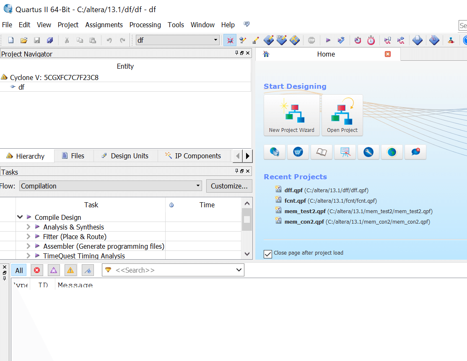Collapse the Compile Design task
The width and height of the screenshot is (467, 361).
[20, 217]
